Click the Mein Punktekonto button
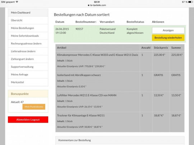The image size is (194, 145). pos(34,107)
